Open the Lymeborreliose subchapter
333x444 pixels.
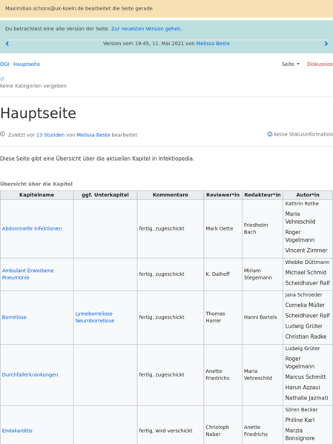click(93, 314)
